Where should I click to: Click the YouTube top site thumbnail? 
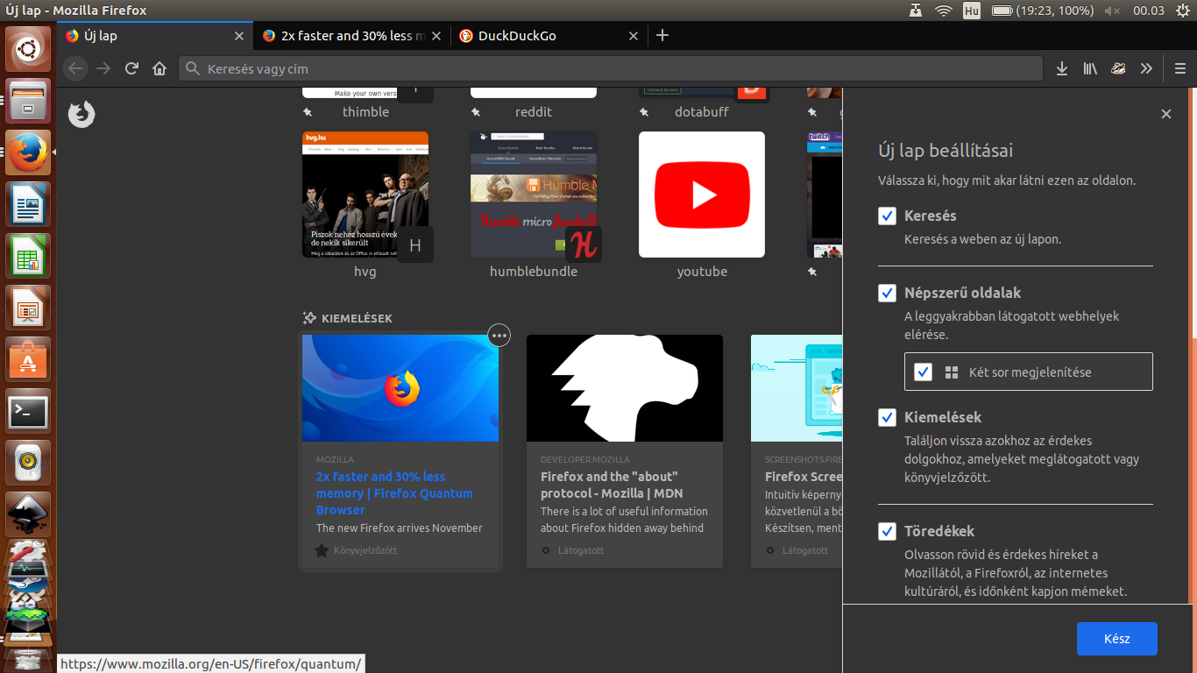(701, 195)
